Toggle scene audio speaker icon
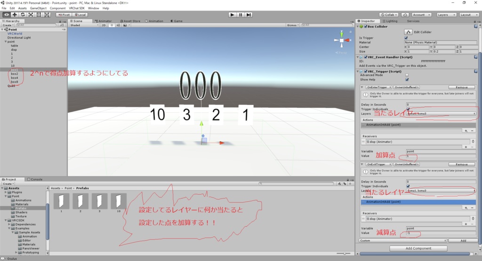This screenshot has width=482, height=261. (x=118, y=25)
